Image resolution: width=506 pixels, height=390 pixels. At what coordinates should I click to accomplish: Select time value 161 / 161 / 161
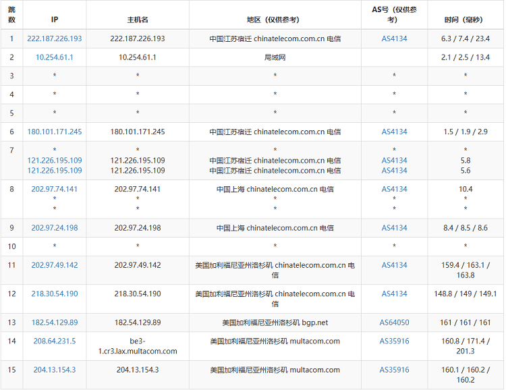coord(466,323)
